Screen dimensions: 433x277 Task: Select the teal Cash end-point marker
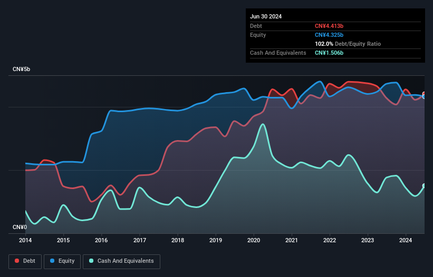tap(424, 186)
